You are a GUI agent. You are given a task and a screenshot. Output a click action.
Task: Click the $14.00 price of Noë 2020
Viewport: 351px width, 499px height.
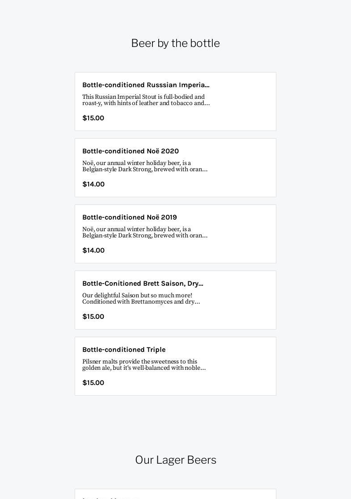[x=93, y=184]
